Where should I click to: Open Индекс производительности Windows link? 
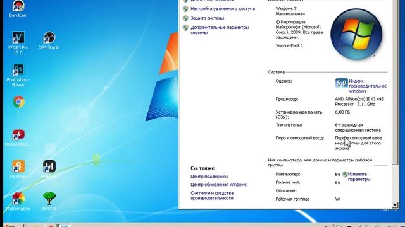(368, 86)
